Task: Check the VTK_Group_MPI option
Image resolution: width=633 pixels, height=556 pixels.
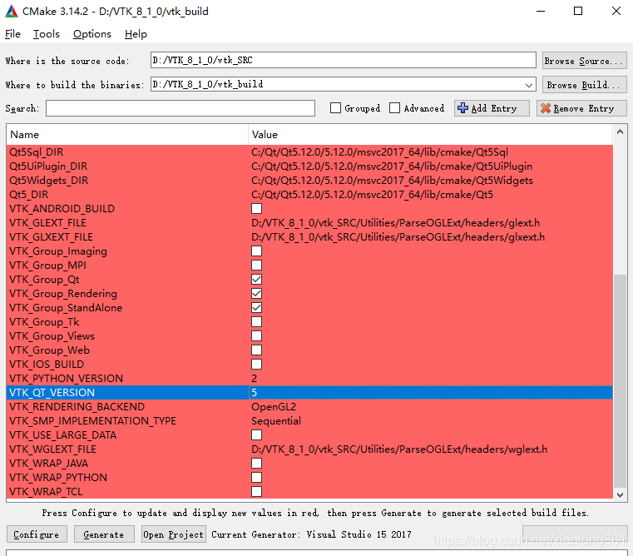Action: pyautogui.click(x=256, y=265)
